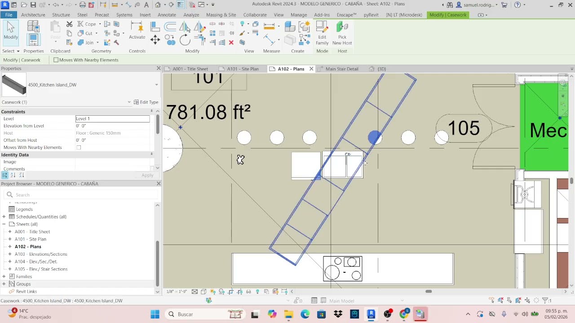Viewport: 575px width, 323px height.
Task: Click the Level value field in Properties
Action: coord(112,119)
